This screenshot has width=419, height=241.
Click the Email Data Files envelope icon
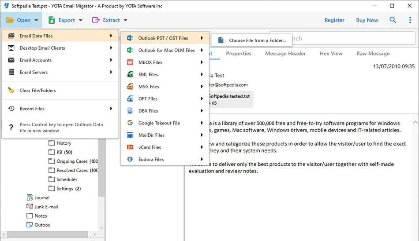click(11, 36)
